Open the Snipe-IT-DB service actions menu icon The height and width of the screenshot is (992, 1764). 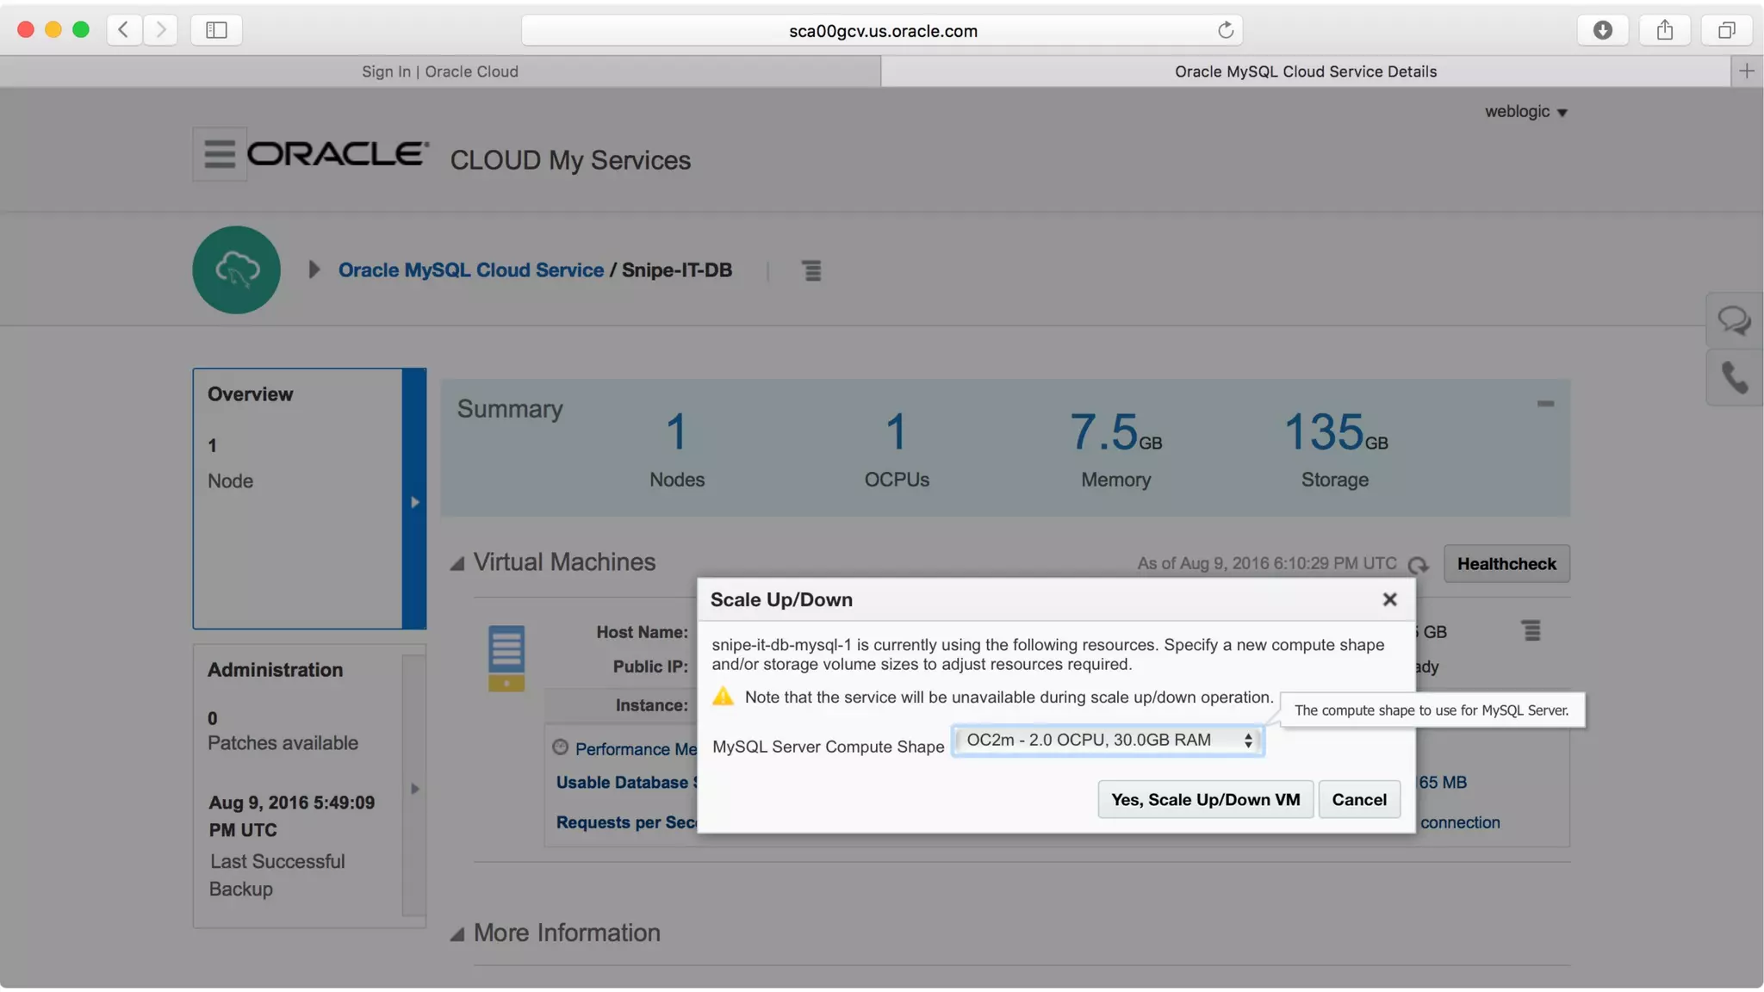click(811, 271)
